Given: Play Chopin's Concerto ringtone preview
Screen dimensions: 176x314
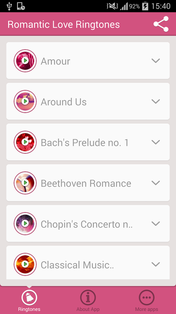Looking at the screenshot, I should [25, 224].
